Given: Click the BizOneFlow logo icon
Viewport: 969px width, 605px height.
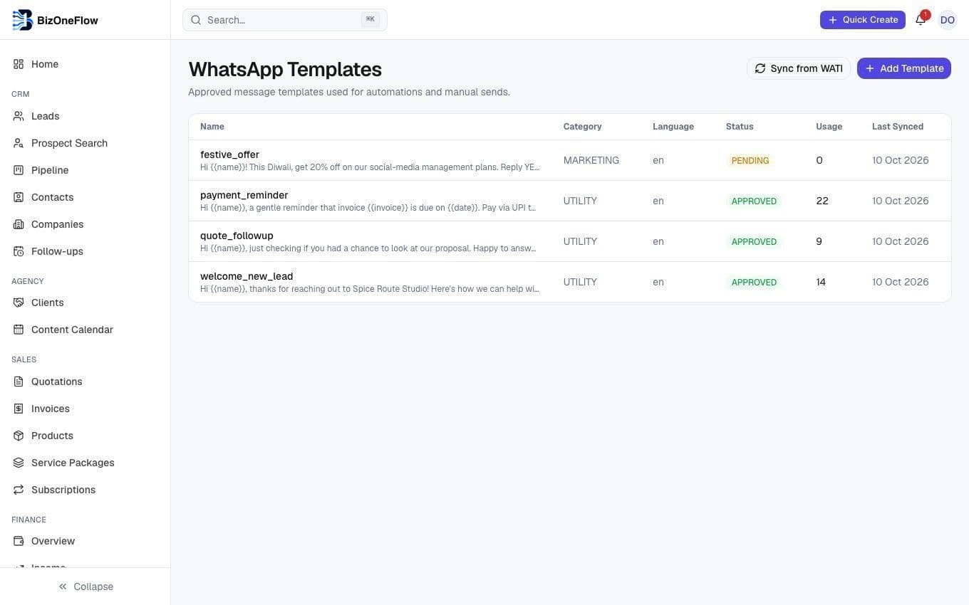Looking at the screenshot, I should tap(23, 20).
